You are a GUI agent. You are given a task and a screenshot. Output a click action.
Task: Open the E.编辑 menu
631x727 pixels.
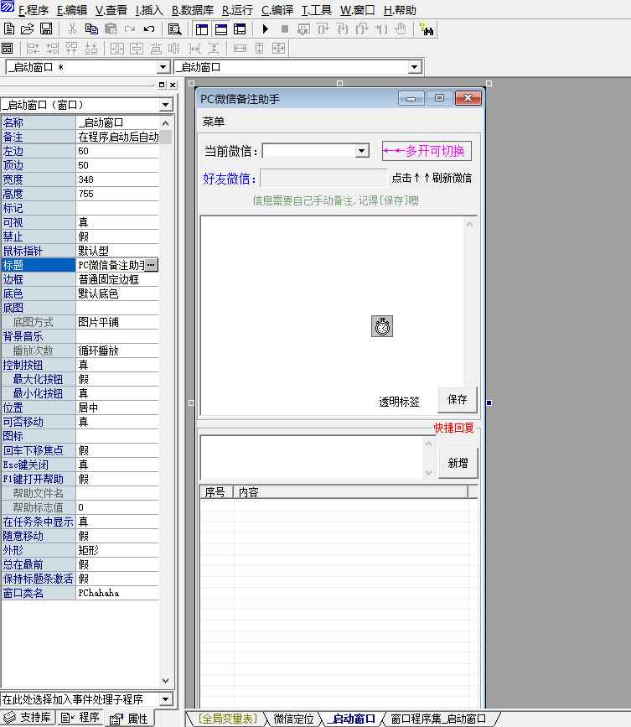pyautogui.click(x=72, y=10)
